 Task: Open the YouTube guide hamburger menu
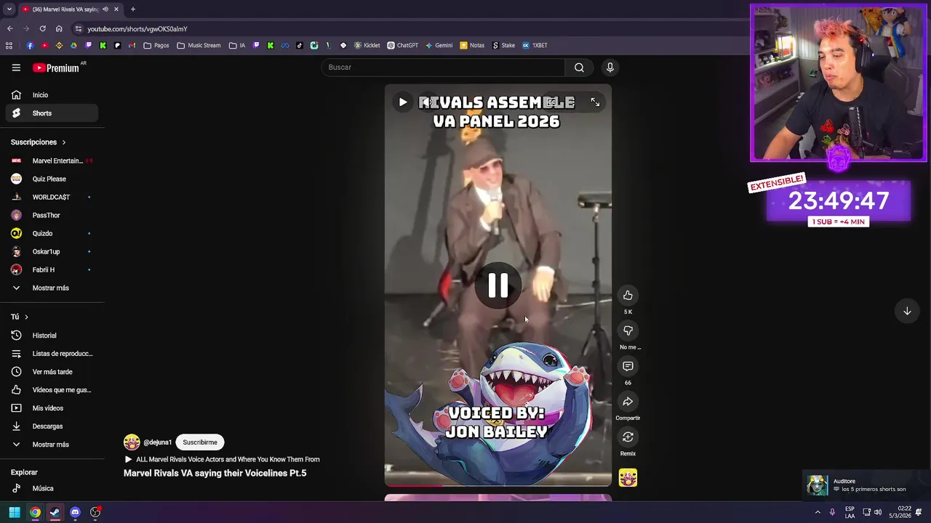[16, 68]
